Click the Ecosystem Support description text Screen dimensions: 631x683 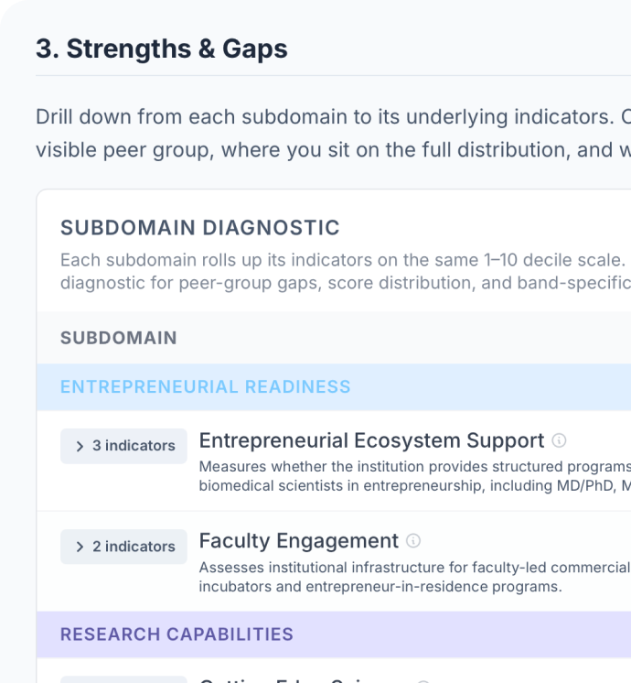413,476
